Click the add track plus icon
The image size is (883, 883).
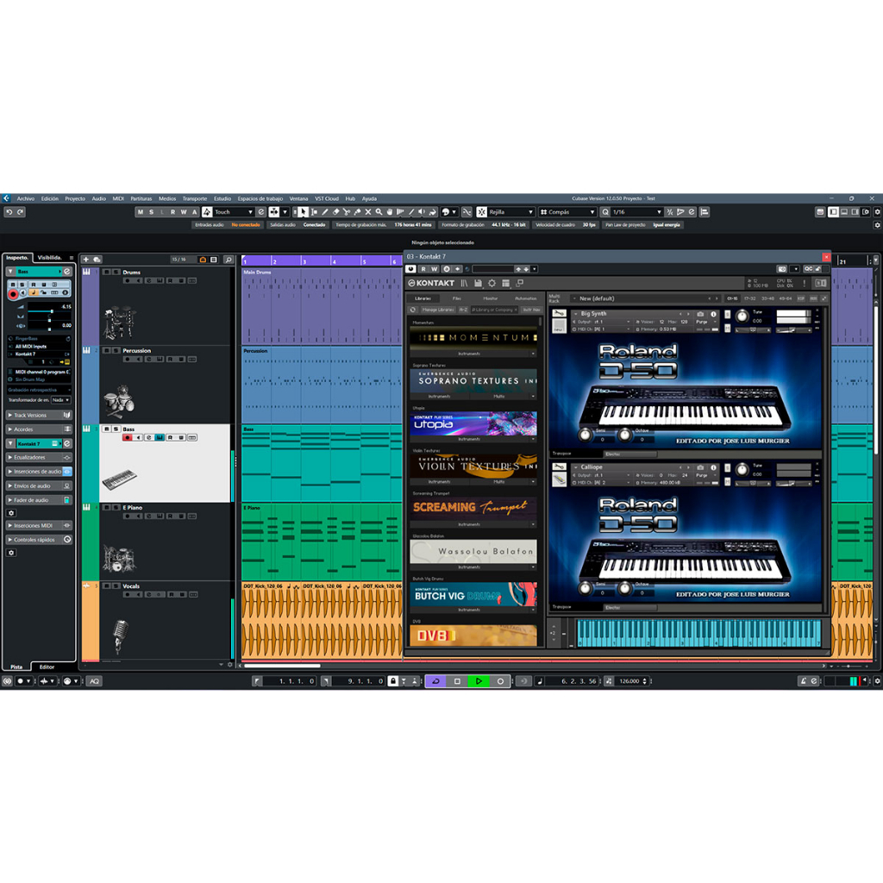(86, 260)
